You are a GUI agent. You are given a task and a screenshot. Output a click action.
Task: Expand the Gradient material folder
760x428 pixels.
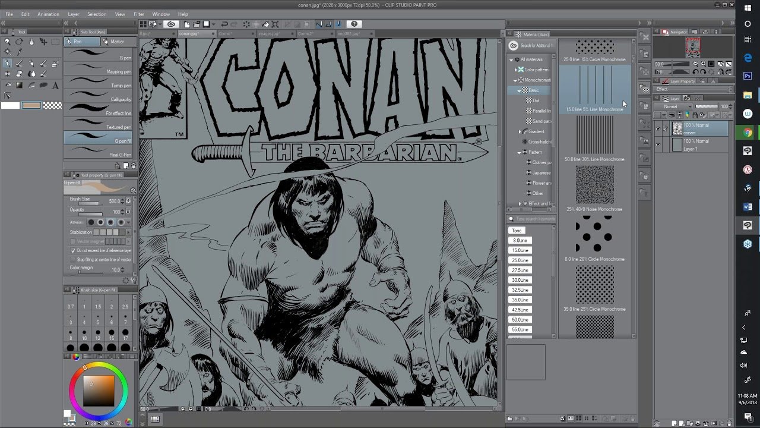pyautogui.click(x=520, y=131)
